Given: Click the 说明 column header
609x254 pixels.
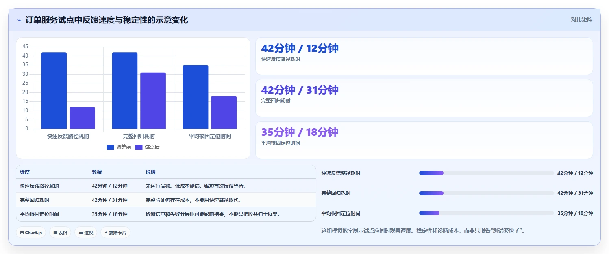Looking at the screenshot, I should click(x=150, y=172).
